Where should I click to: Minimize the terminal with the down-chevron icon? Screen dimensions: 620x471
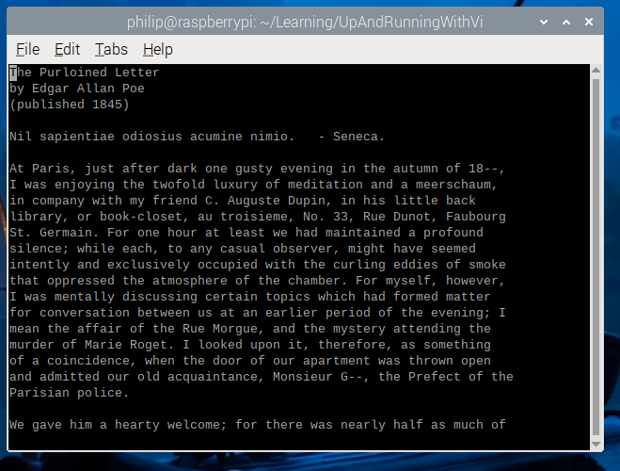544,22
